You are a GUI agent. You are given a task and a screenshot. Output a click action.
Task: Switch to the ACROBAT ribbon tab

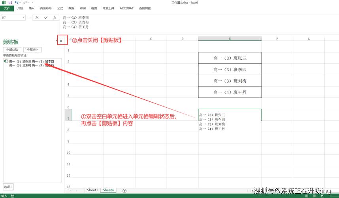(x=126, y=8)
